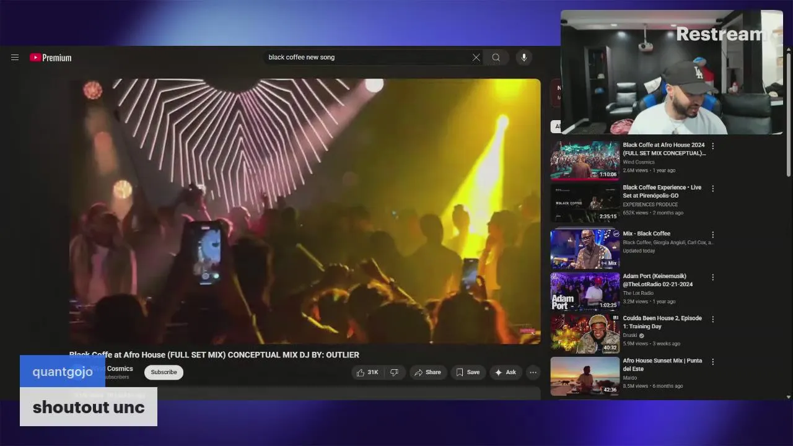Click the magnifier search button

point(496,58)
